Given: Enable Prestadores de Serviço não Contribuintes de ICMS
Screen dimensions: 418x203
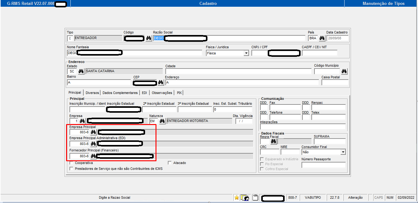Looking at the screenshot, I should [x=72, y=169].
